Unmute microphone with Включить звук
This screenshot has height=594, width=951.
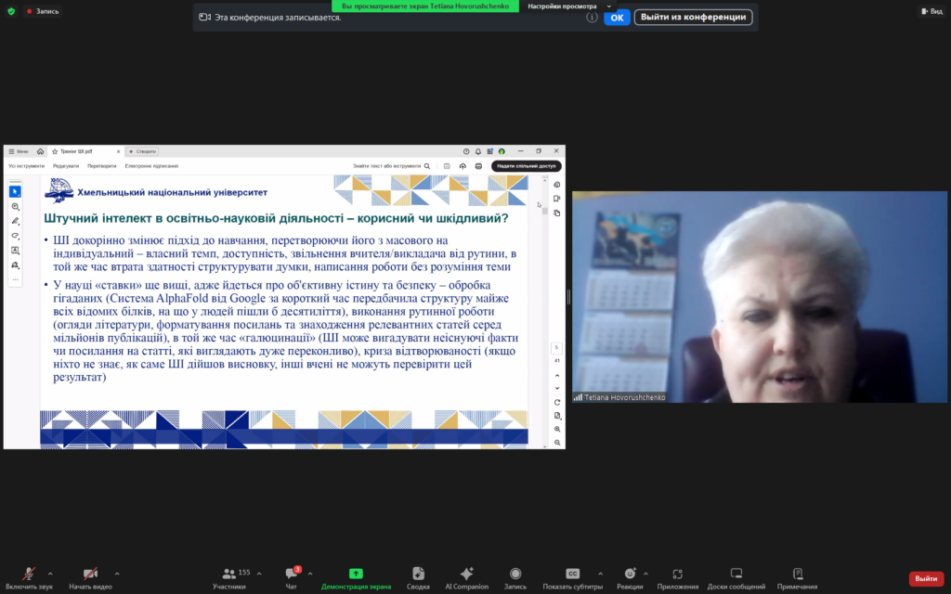(x=29, y=575)
